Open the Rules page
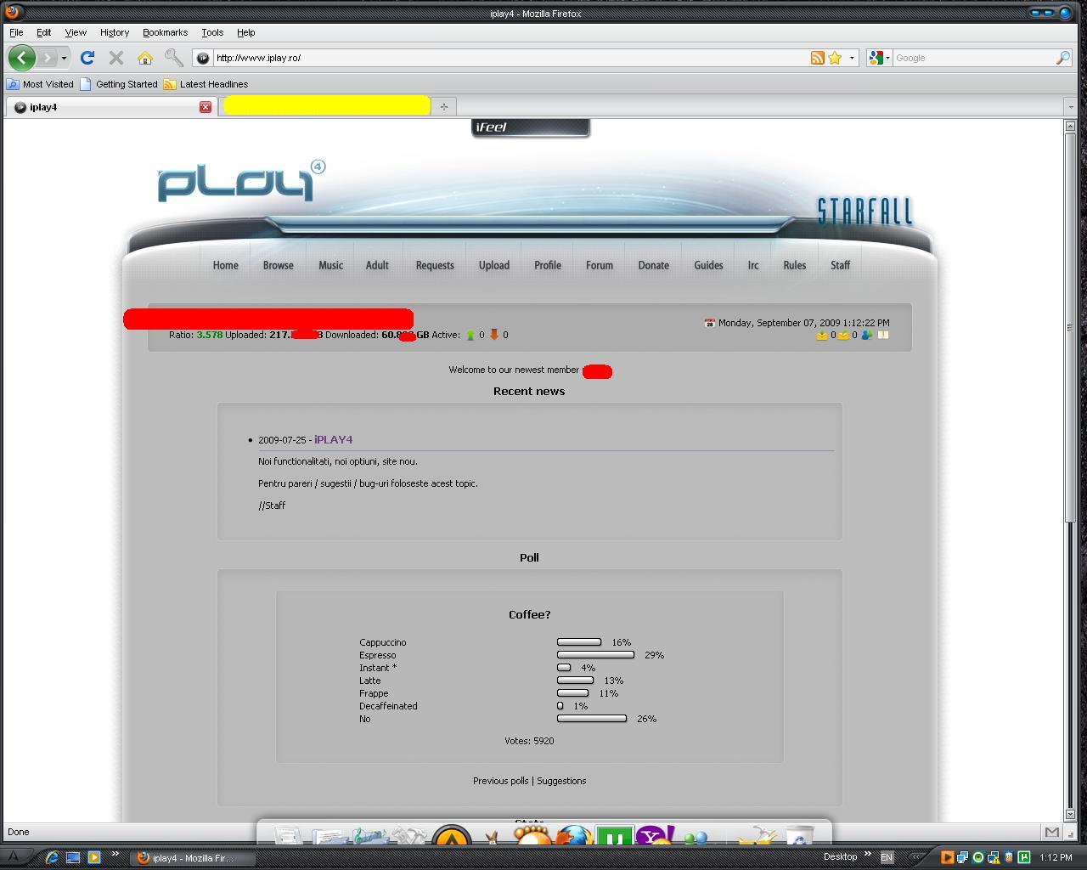This screenshot has width=1087, height=870. [794, 265]
